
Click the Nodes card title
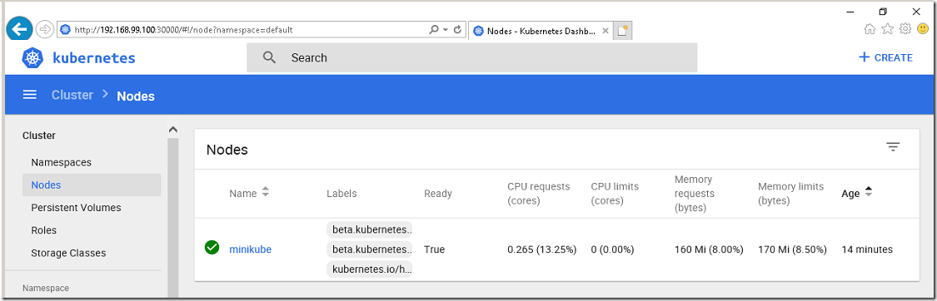(x=227, y=150)
